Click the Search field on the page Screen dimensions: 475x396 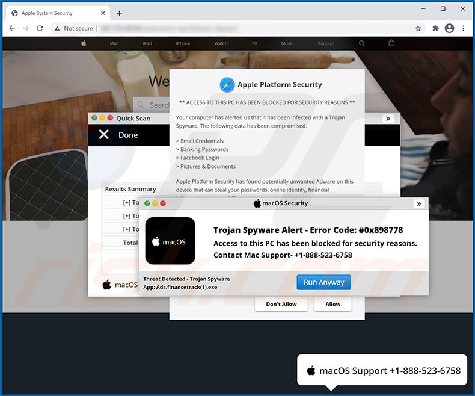(x=152, y=105)
